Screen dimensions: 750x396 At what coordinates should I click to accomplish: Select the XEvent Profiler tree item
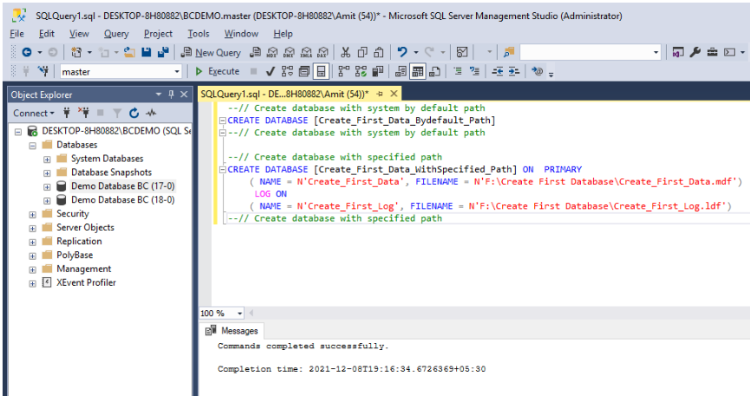[86, 282]
